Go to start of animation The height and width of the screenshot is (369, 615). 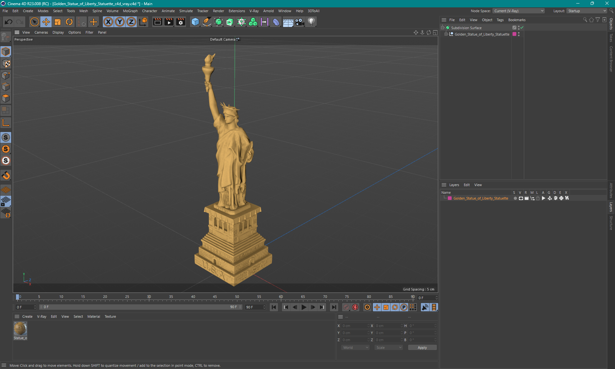pyautogui.click(x=274, y=307)
